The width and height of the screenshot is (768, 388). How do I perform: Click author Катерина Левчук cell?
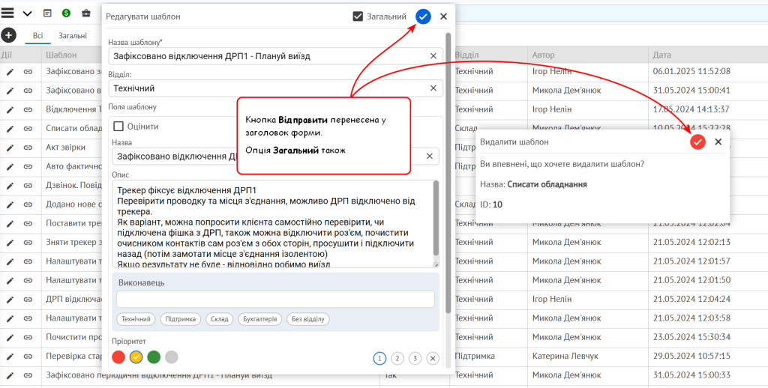click(x=565, y=357)
